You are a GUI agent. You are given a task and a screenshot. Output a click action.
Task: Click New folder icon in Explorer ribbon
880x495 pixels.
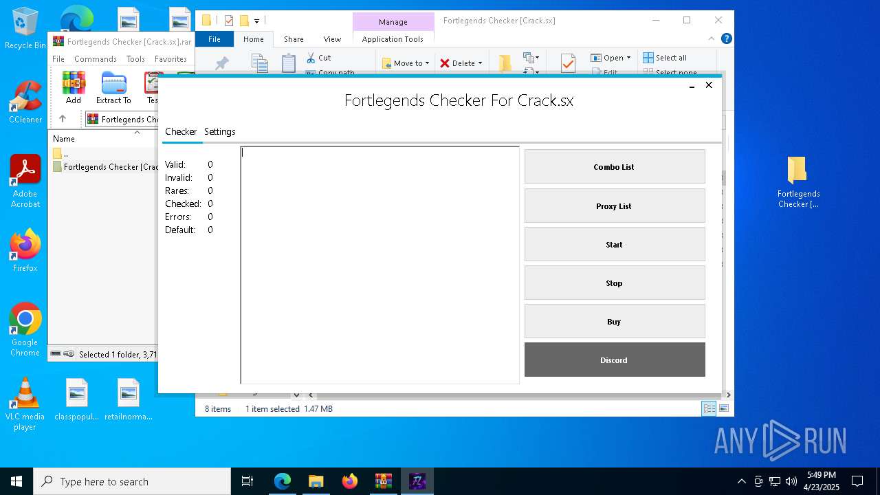(x=505, y=63)
